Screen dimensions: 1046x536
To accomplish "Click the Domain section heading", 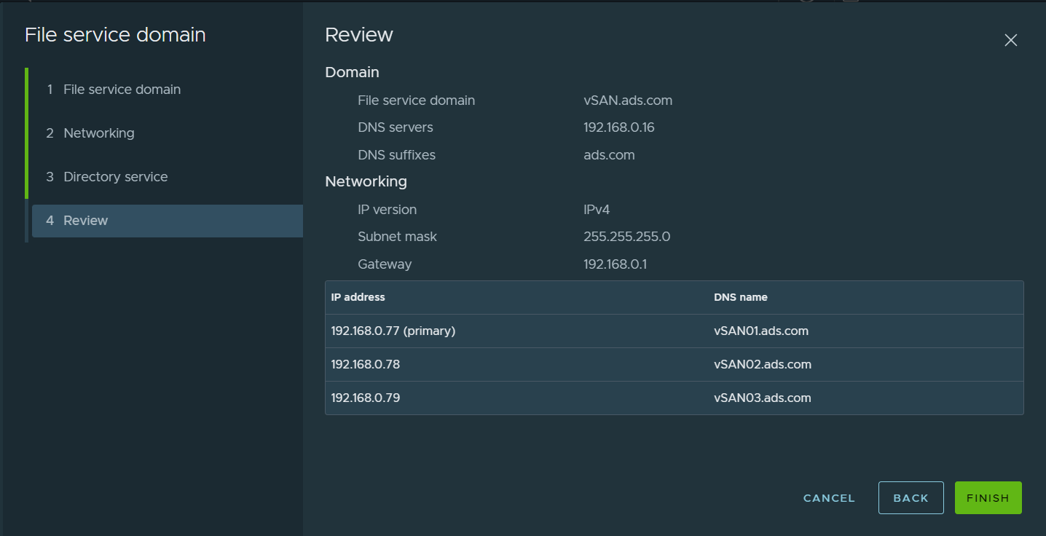I will [353, 72].
